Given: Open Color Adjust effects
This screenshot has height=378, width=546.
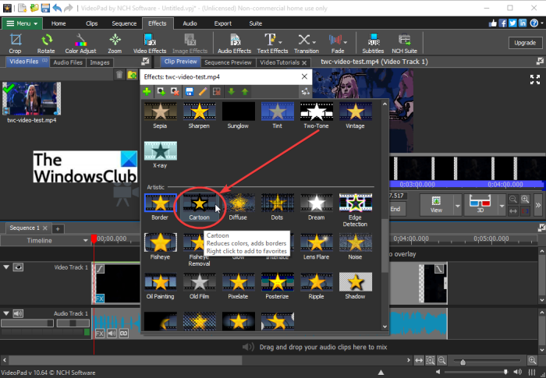Looking at the screenshot, I should coord(80,44).
